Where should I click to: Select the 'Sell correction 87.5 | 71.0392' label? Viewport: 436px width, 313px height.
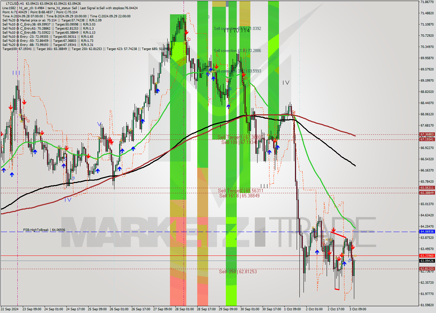pyautogui.click(x=237, y=29)
